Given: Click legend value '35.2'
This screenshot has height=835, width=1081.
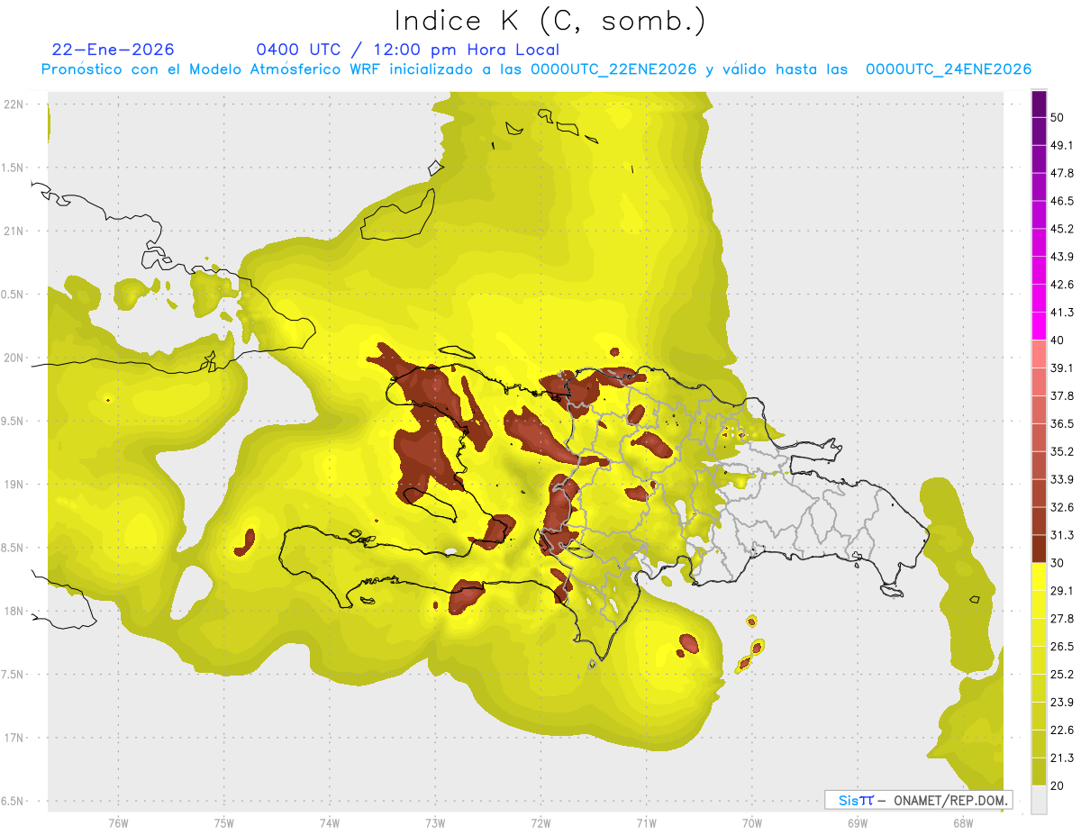Looking at the screenshot, I should 1062,451.
